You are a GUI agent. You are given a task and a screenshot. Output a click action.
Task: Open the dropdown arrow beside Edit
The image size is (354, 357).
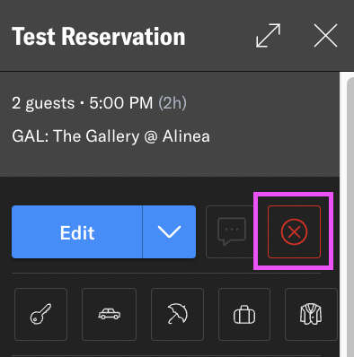point(169,232)
